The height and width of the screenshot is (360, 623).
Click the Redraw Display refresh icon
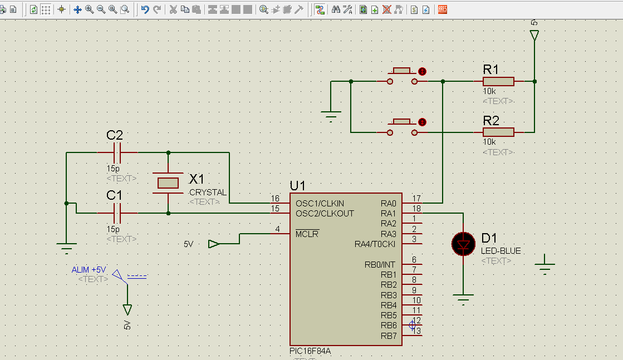pos(34,9)
